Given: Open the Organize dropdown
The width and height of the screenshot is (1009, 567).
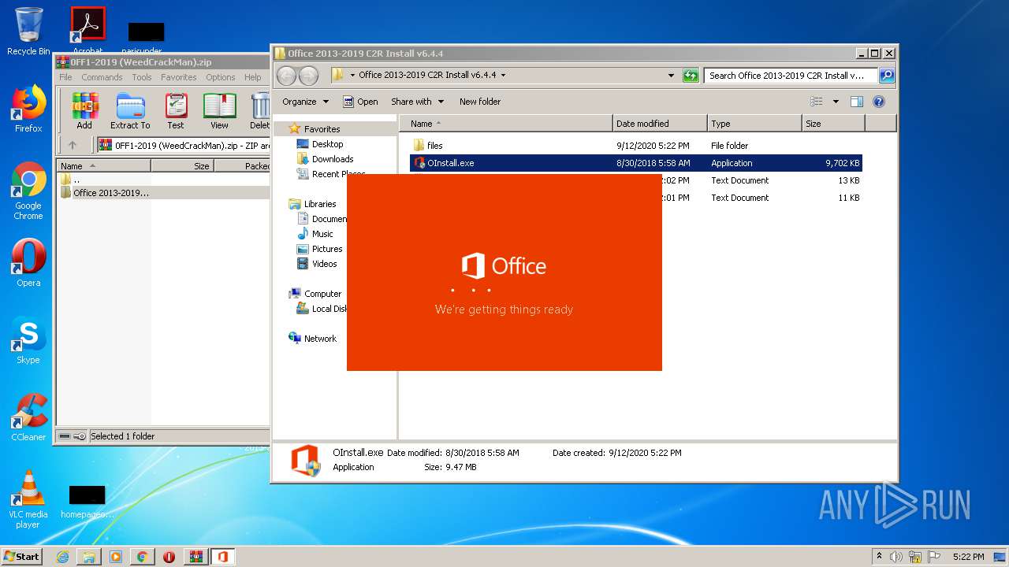Looking at the screenshot, I should (305, 102).
